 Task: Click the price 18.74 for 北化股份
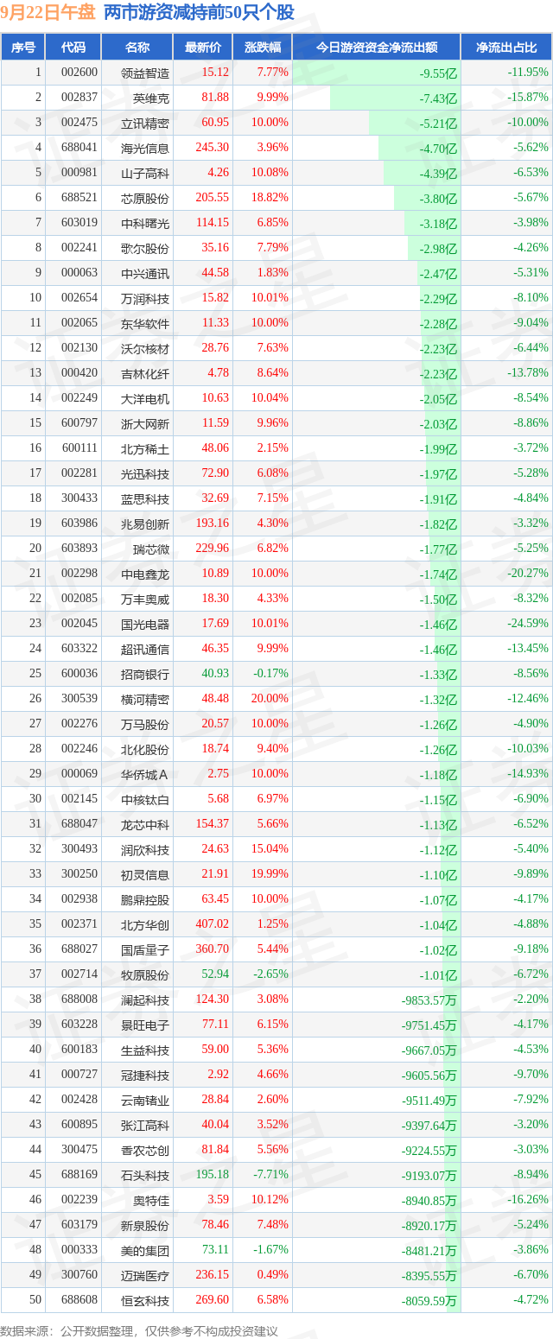(x=215, y=749)
